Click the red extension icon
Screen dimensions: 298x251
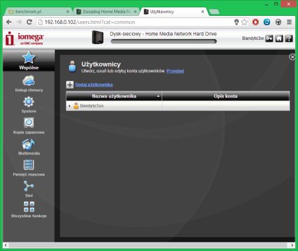[x=256, y=22]
